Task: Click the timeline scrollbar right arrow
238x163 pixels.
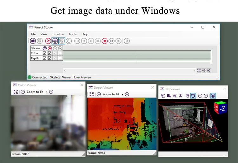Action: point(194,71)
